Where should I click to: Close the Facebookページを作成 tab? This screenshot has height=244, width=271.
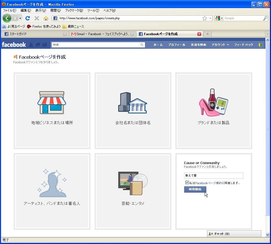pos(199,34)
